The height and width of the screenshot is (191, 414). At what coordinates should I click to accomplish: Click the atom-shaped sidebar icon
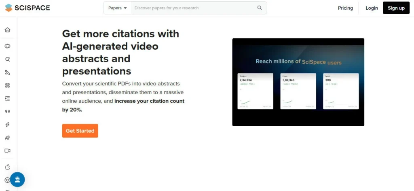click(7, 85)
